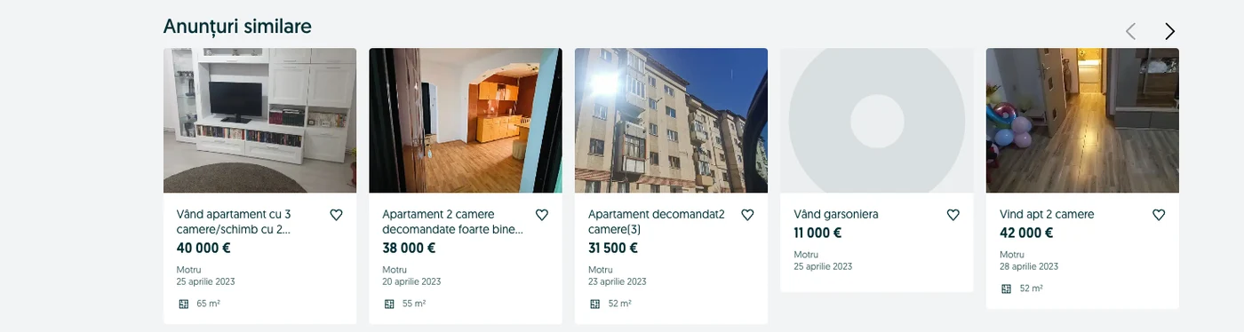Open Apartament decomandat2 camere listing title
This screenshot has height=332, width=1244.
pos(657,222)
